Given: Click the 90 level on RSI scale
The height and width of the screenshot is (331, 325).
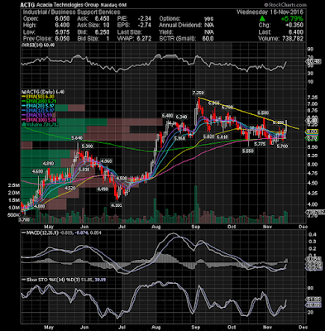Looking at the screenshot, I should 311,49.
